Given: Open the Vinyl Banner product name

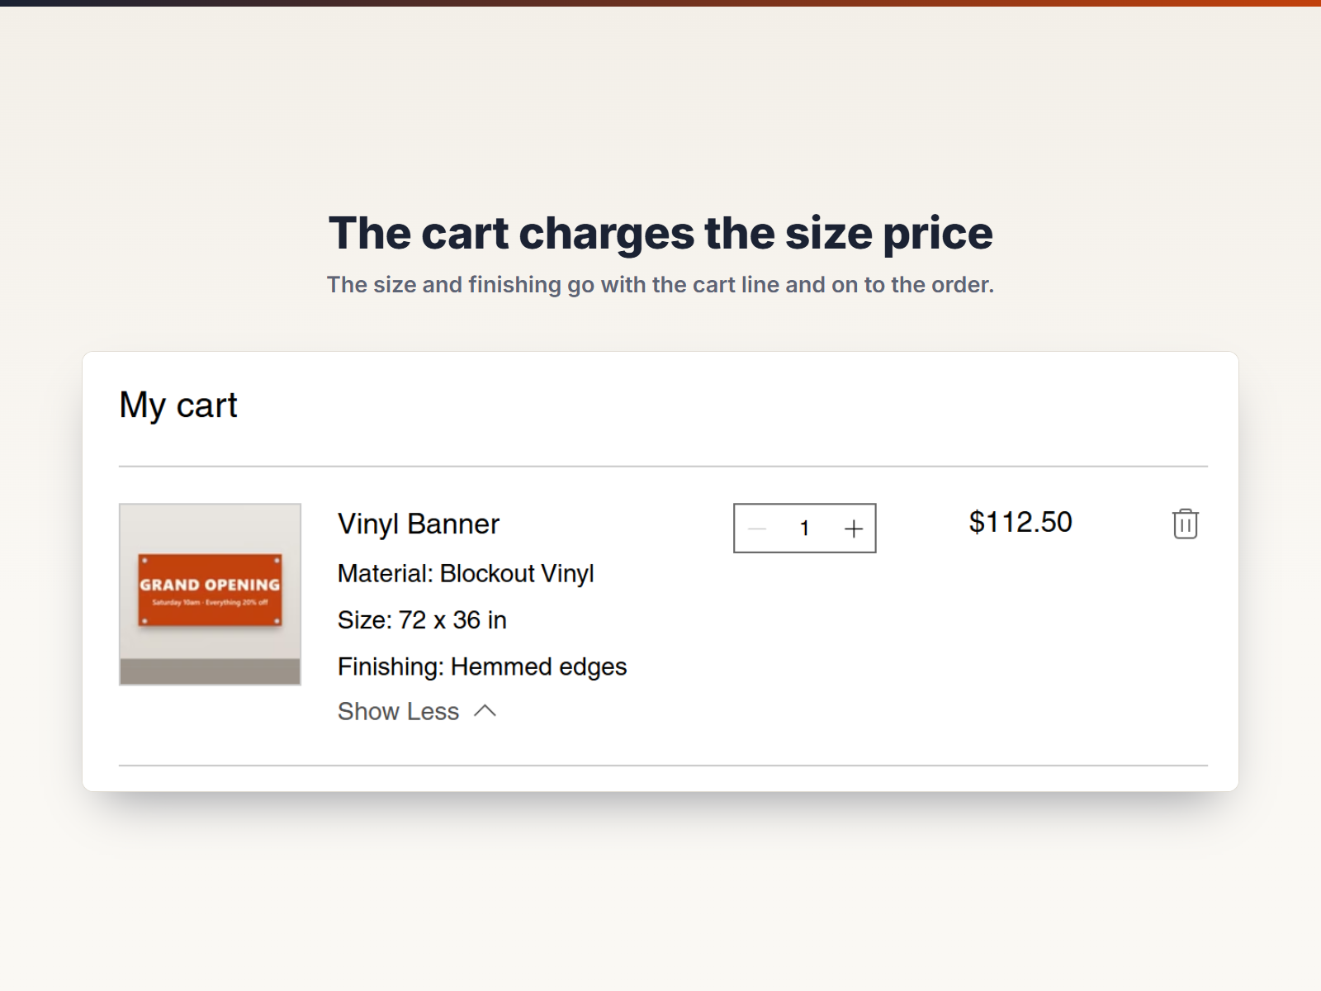Looking at the screenshot, I should pos(419,524).
